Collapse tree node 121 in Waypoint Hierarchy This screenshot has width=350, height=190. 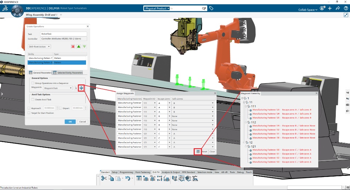[246, 146]
